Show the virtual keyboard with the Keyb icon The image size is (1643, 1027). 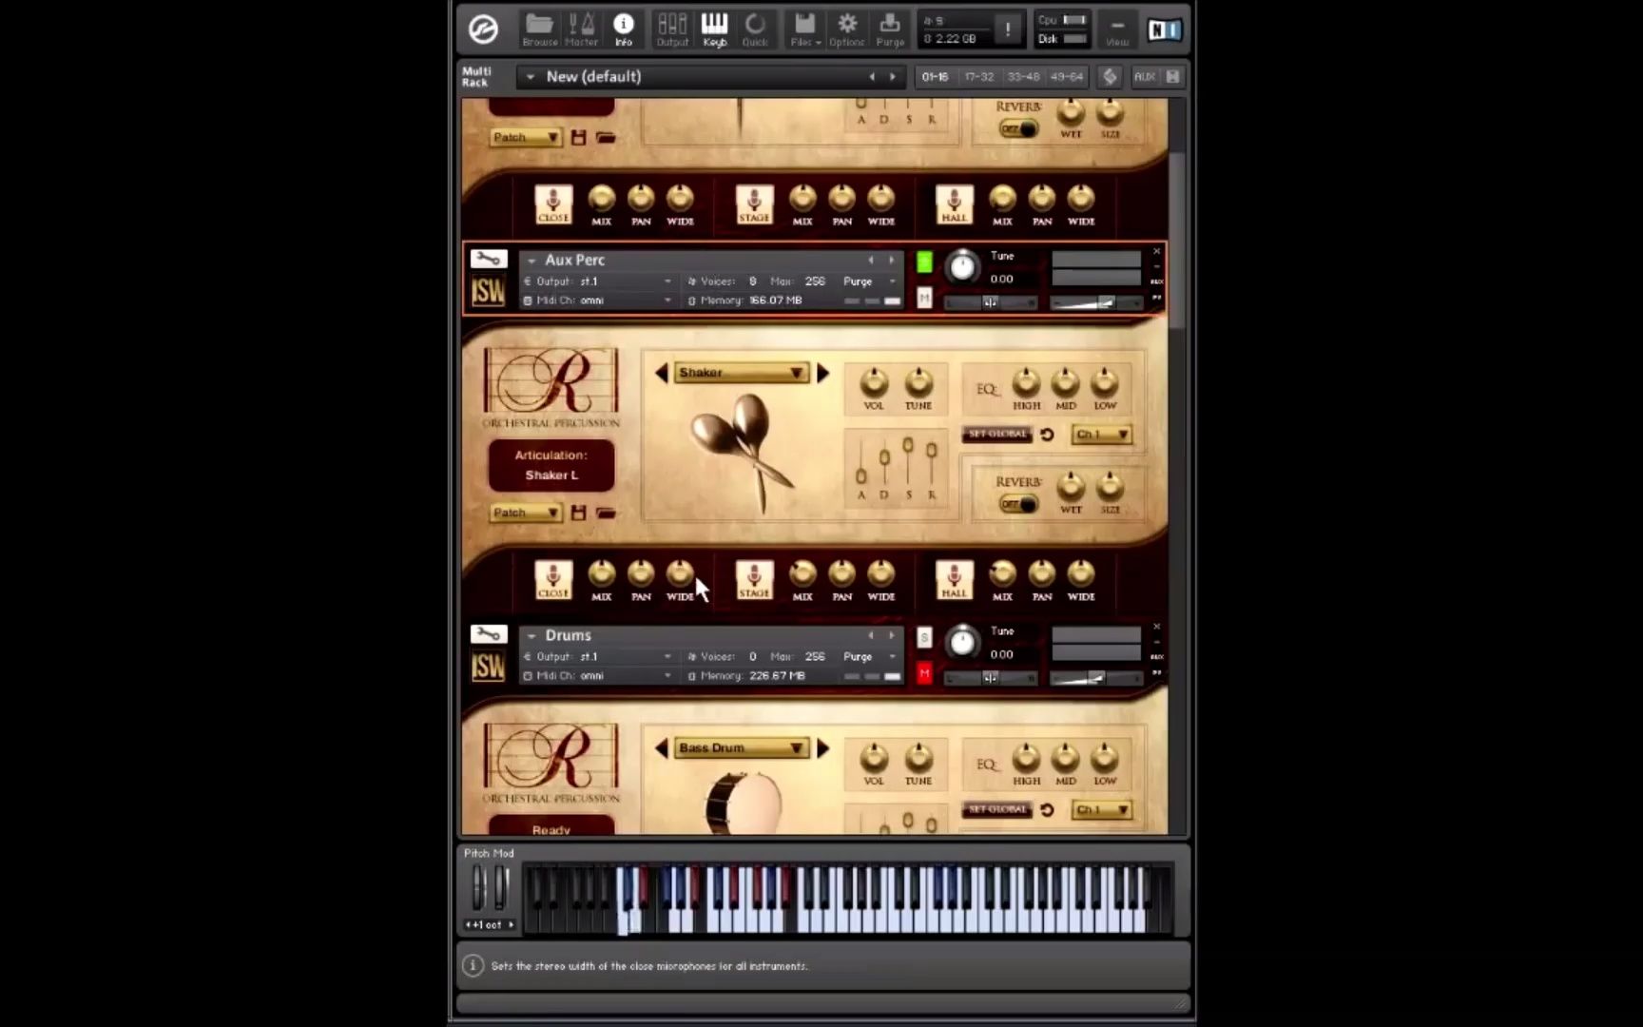(x=714, y=29)
